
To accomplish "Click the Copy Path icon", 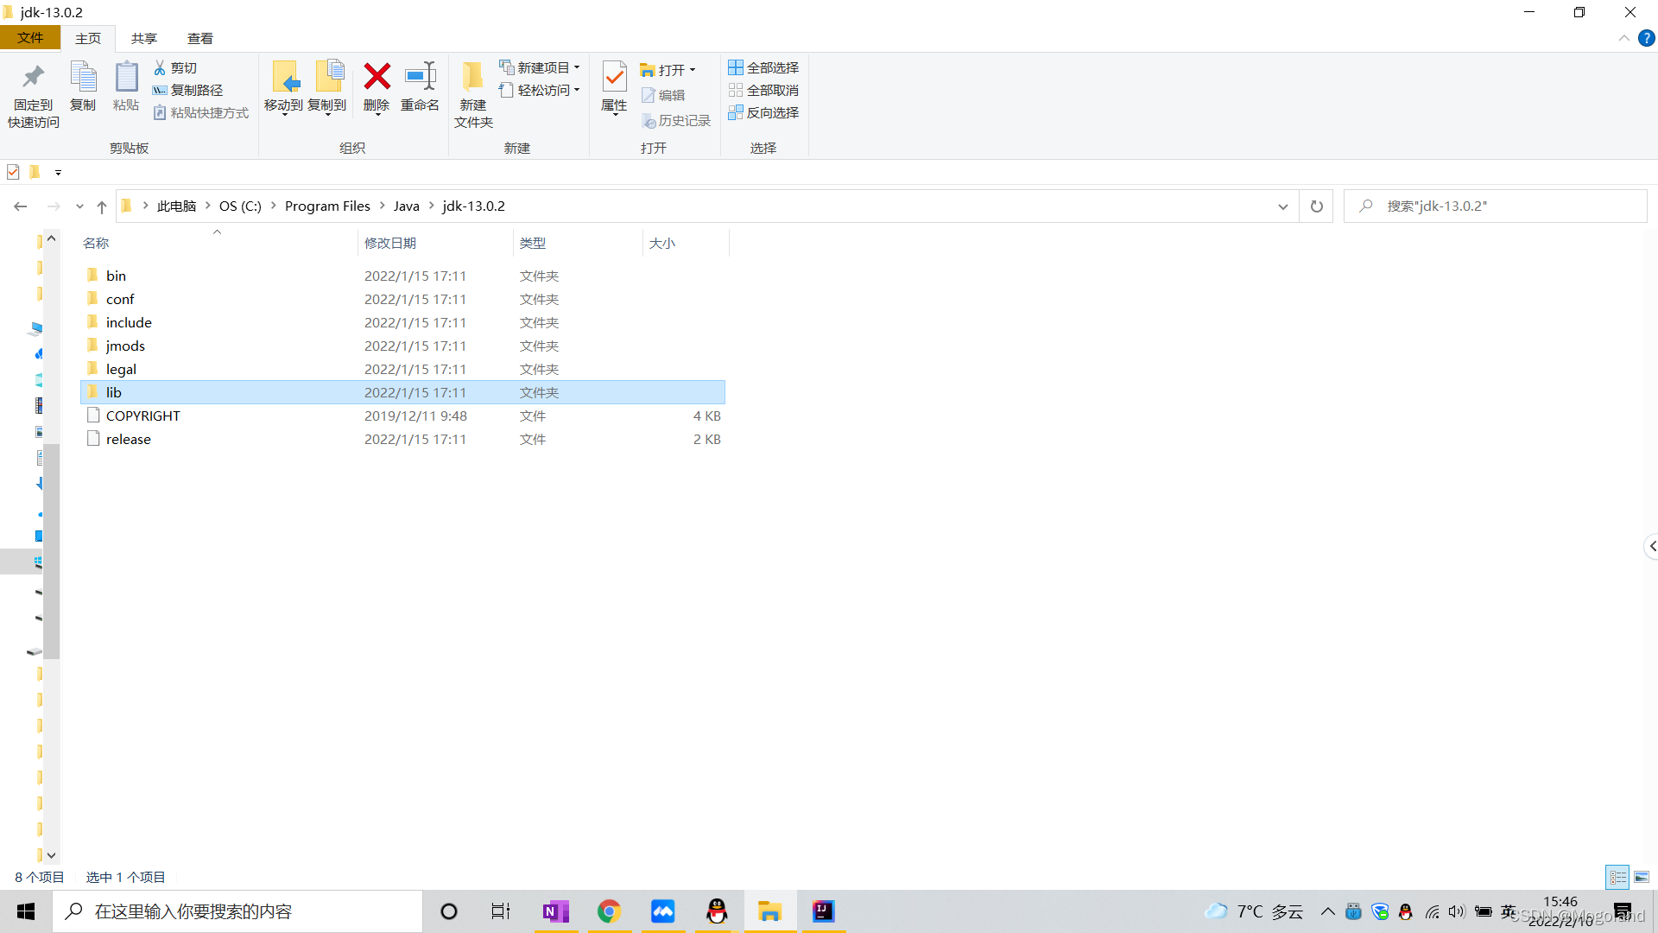I will (160, 90).
